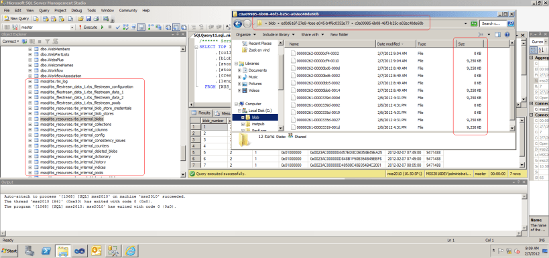Click the Save All (print-like) icon in SSMS toolbar
Screen dimensions: 549x258
(x=96, y=19)
